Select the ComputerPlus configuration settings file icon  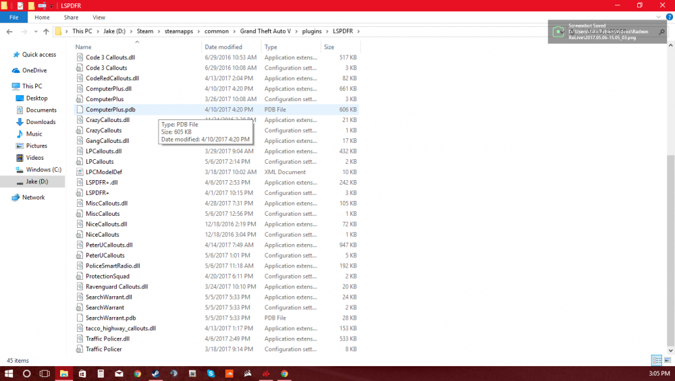tap(80, 99)
